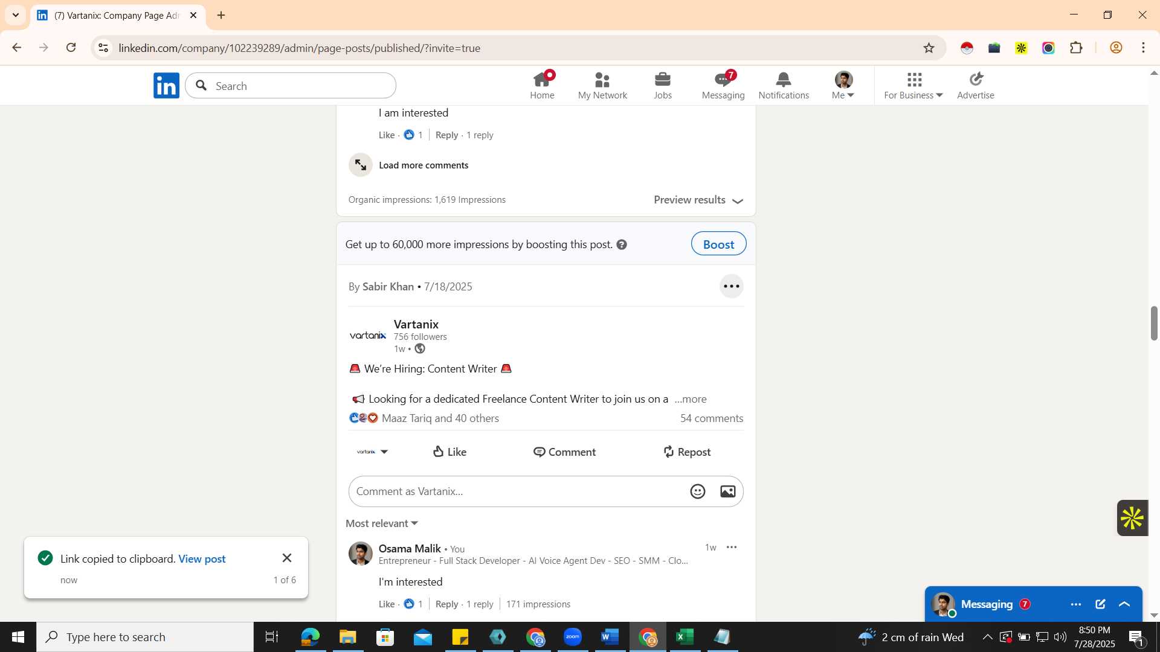Click the Comment button
The width and height of the screenshot is (1160, 652).
pyautogui.click(x=564, y=452)
